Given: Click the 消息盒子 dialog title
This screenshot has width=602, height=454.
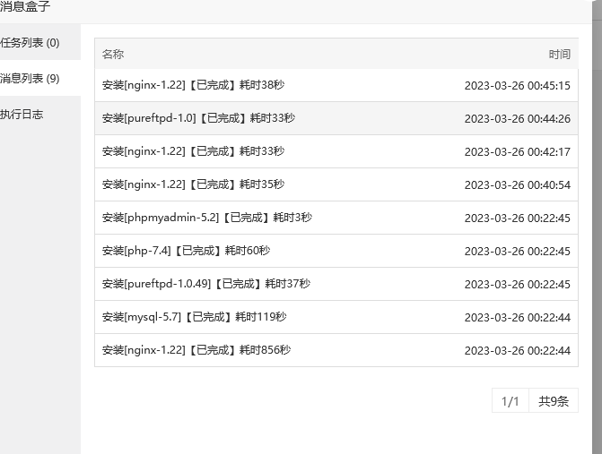Looking at the screenshot, I should point(25,7).
